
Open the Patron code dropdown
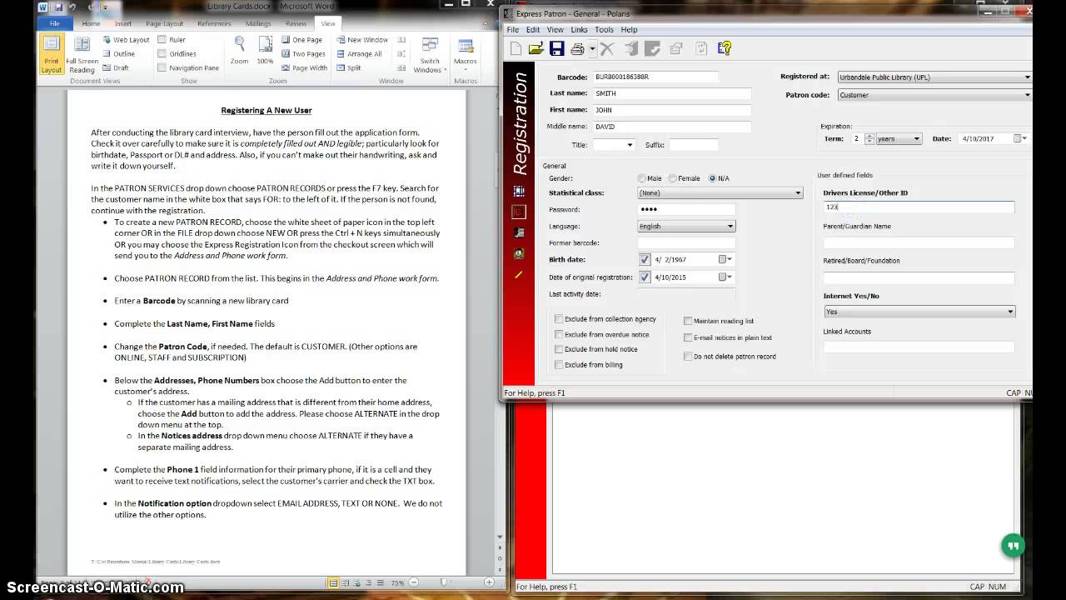pyautogui.click(x=934, y=95)
